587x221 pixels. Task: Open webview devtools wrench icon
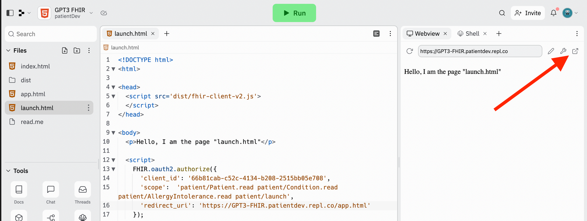[x=563, y=51]
